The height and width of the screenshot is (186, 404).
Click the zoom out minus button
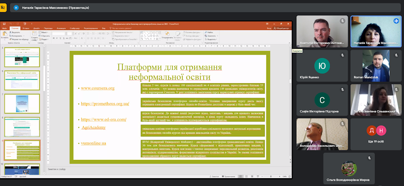(x=262, y=176)
